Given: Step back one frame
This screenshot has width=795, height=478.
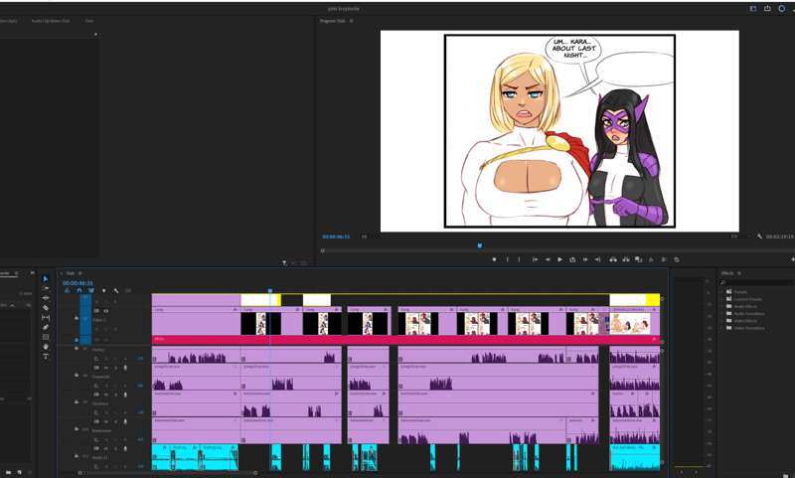Looking at the screenshot, I should [548, 259].
